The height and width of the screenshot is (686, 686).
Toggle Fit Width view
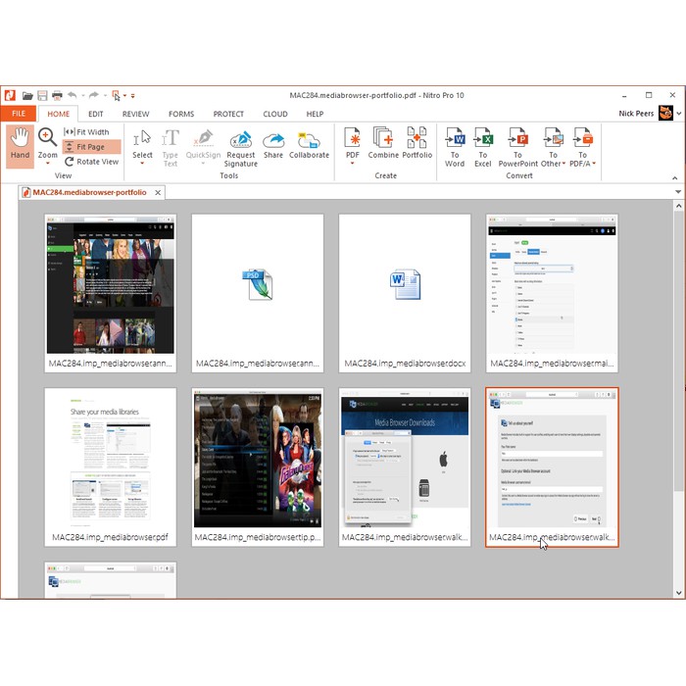[x=91, y=131]
